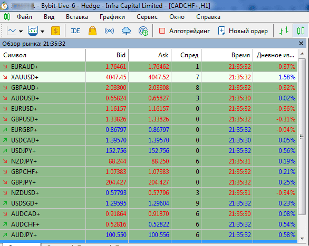Open the Файл menu
Image resolution: width=309 pixels, height=246 pixels.
click(24, 17)
